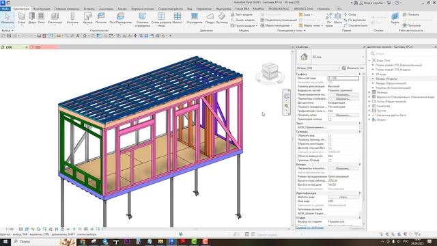Open the Windows Start button
The height and width of the screenshot is (246, 437).
click(5, 241)
